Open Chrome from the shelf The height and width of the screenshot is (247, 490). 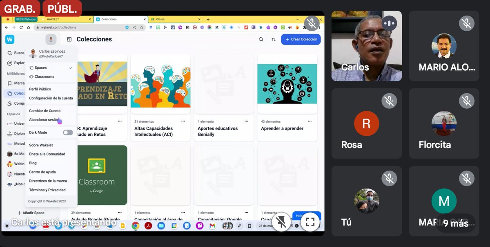click(136, 225)
